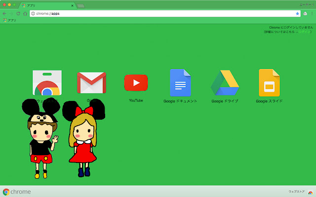Open Google ドキュメント app
316x197 pixels.
(180, 83)
